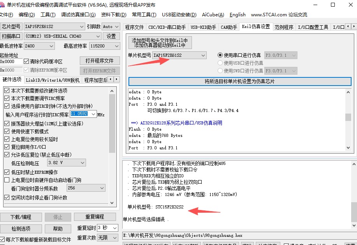Open the 调试仿真接口(G) menu
The width and height of the screenshot is (357, 245).
click(78, 14)
